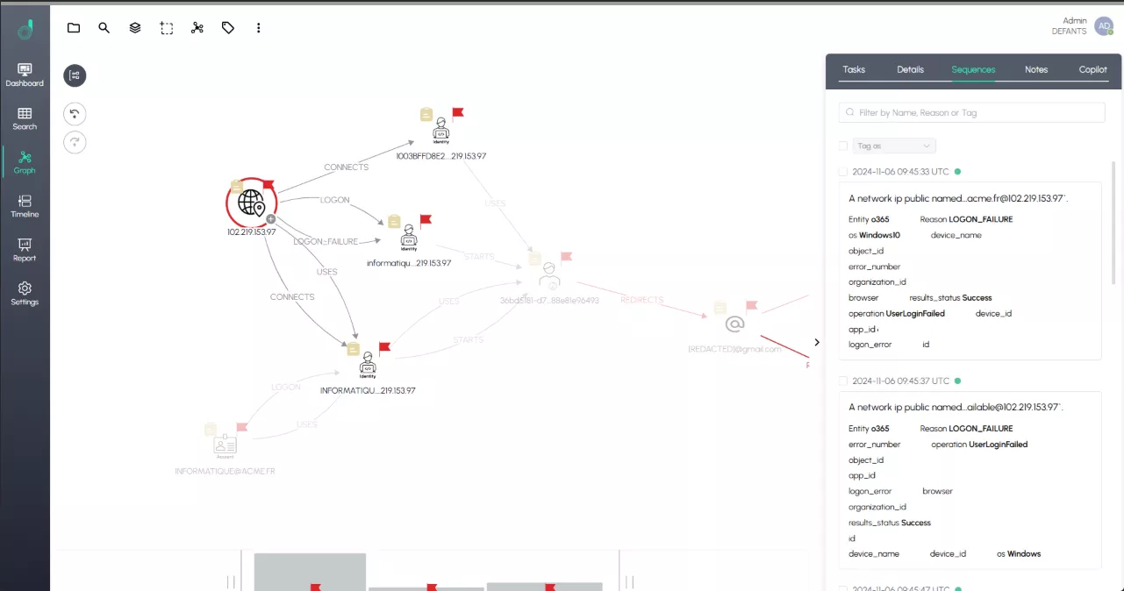Click the AD user avatar
Viewport: 1124px width, 591px height.
1104,26
